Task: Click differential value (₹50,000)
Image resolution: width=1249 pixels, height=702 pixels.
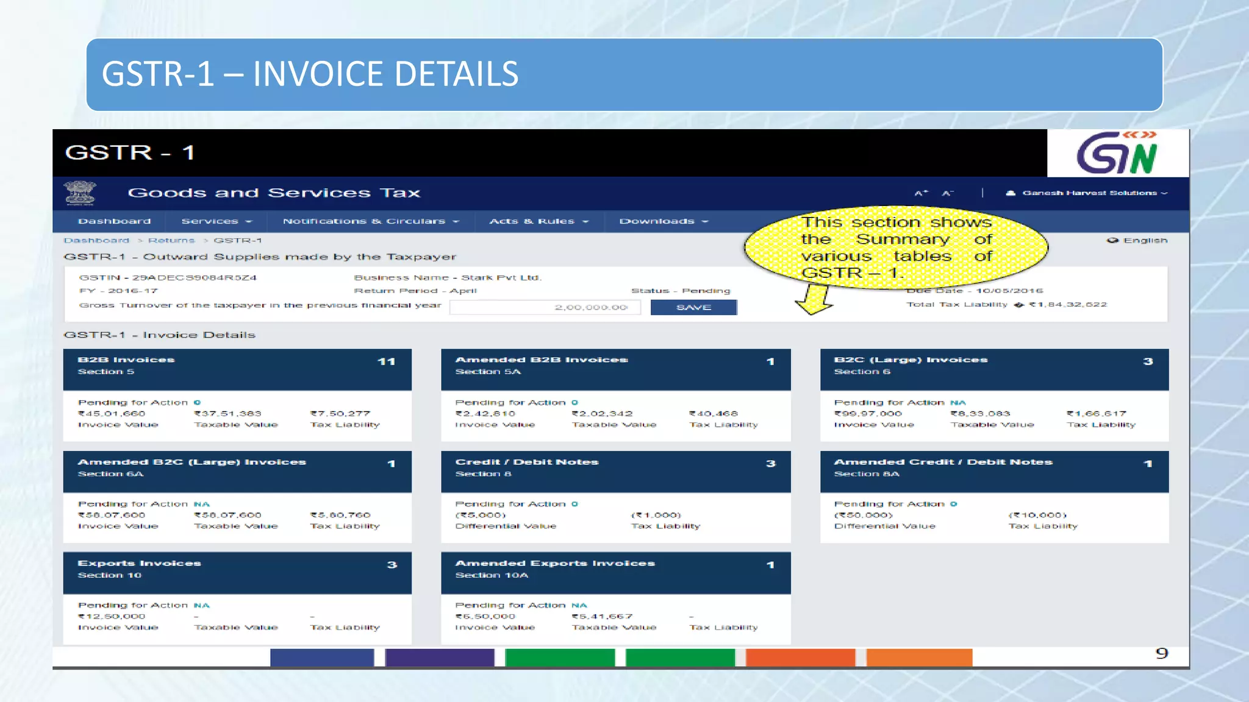Action: coord(863,516)
